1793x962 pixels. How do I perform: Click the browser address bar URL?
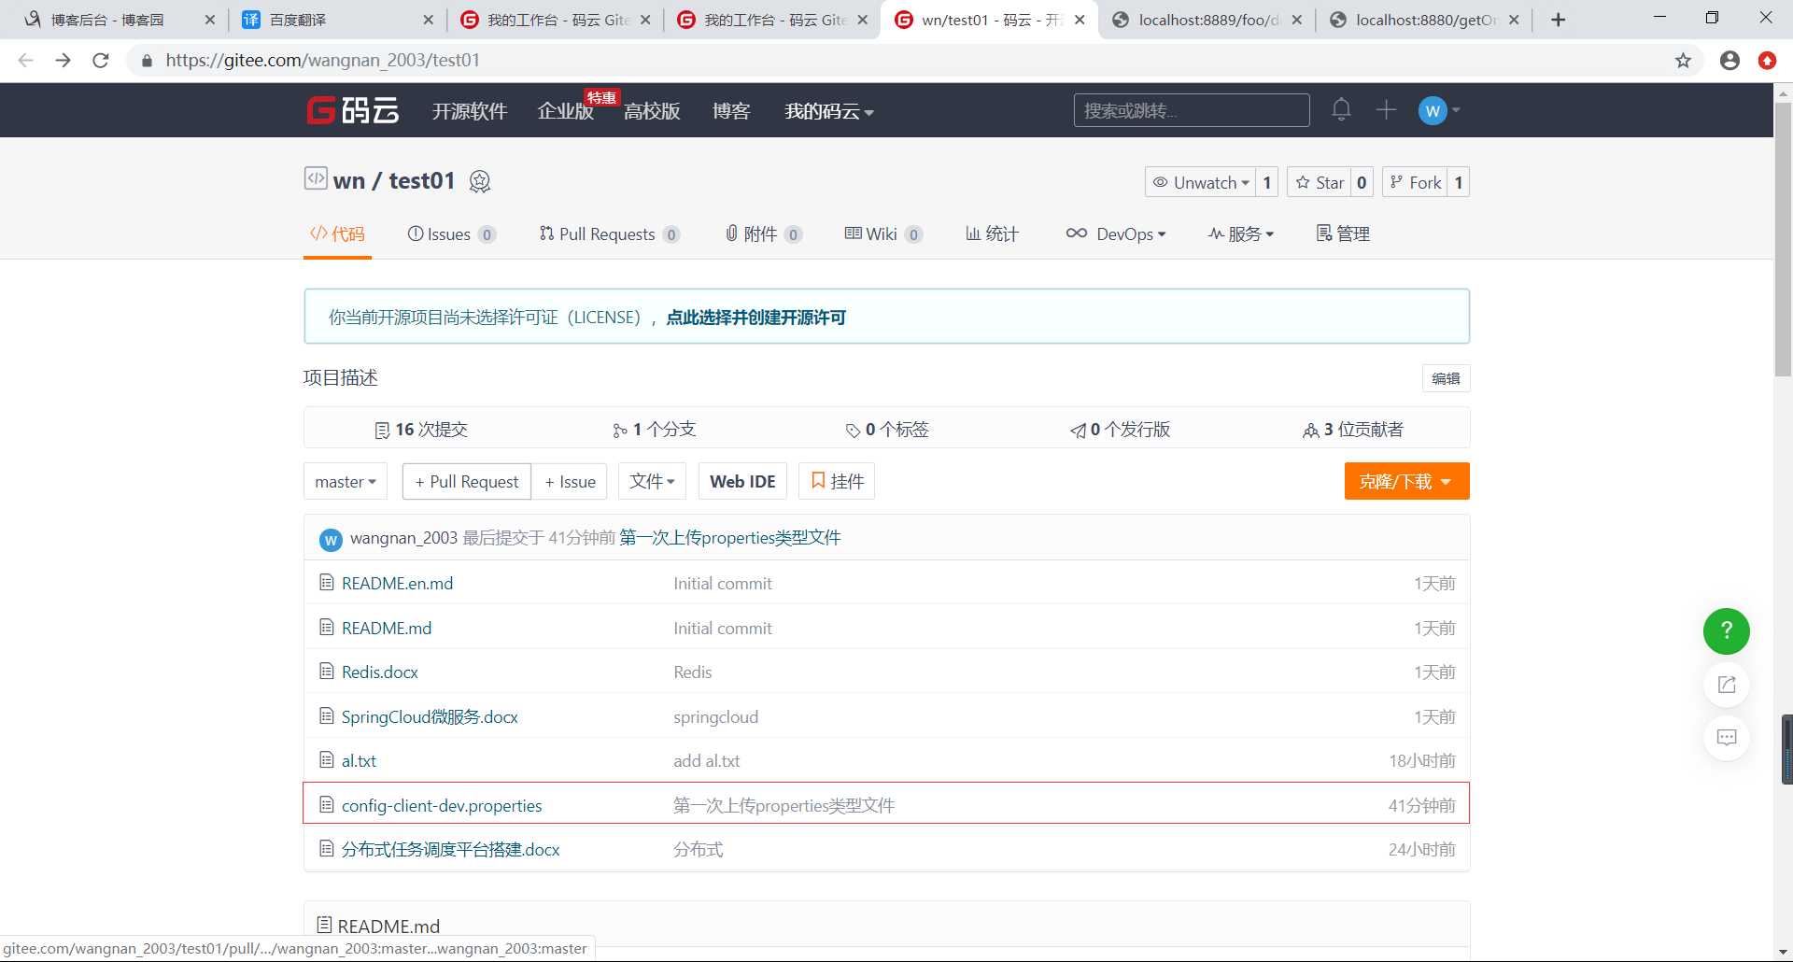(x=323, y=61)
